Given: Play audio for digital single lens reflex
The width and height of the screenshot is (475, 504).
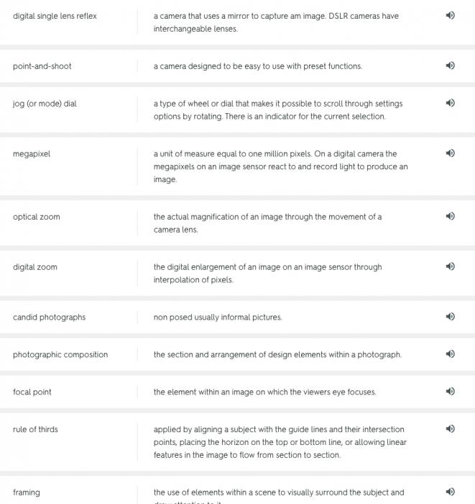Looking at the screenshot, I should pyautogui.click(x=450, y=16).
